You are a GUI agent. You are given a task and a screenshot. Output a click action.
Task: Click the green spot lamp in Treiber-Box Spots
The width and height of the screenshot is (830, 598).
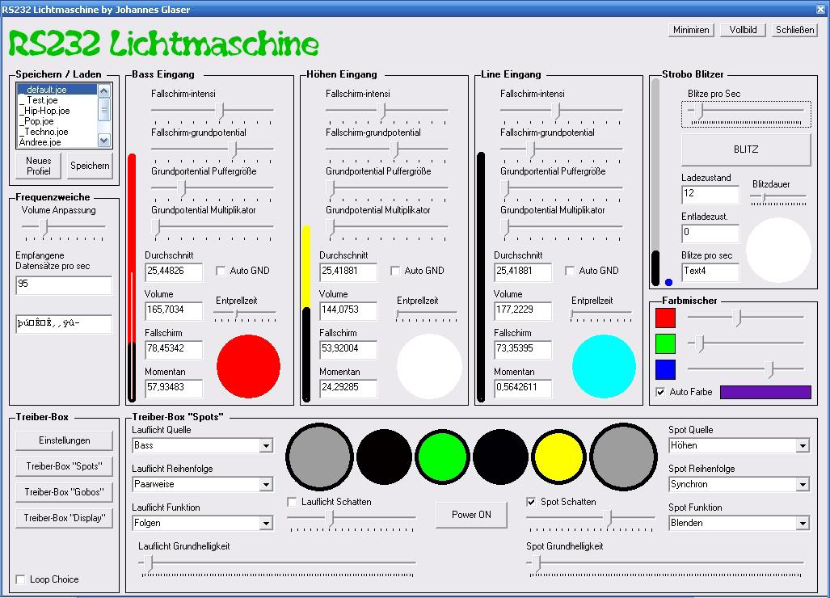443,457
